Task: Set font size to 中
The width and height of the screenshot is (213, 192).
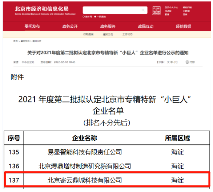Action: coord(172,62)
